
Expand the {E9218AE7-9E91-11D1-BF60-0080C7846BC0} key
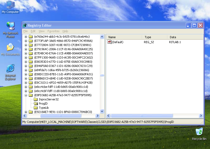click(26, 112)
